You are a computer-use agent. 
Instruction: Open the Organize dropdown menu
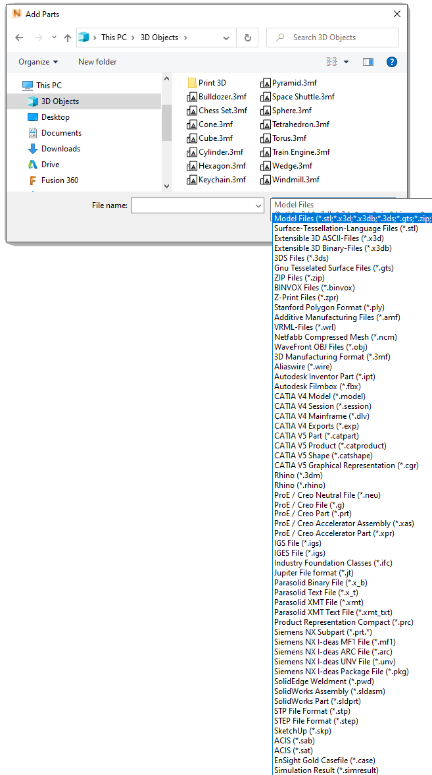[38, 62]
